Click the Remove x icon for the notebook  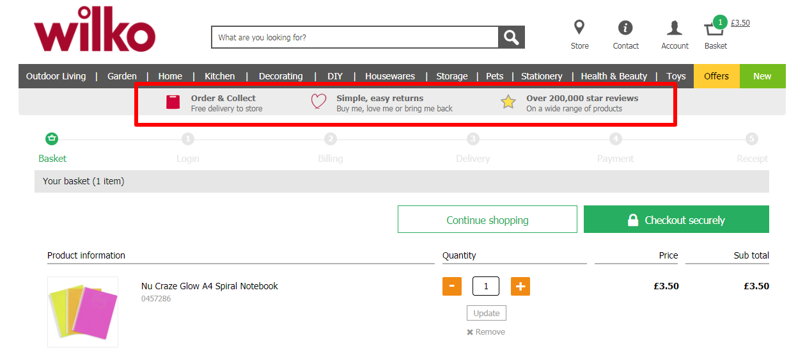tap(470, 332)
